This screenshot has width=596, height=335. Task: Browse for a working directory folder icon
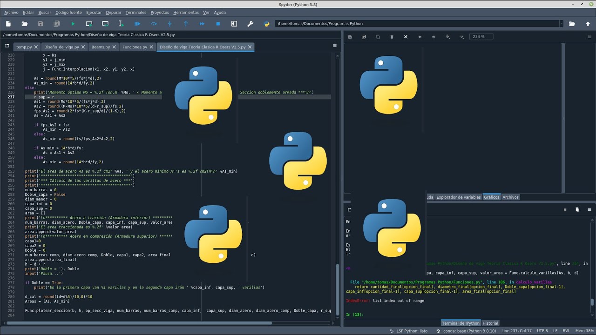(572, 24)
